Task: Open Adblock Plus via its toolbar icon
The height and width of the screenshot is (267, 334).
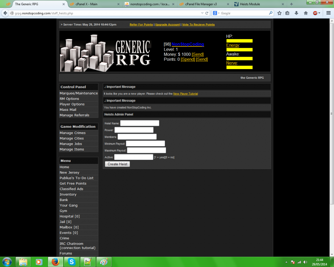Action: point(315,13)
